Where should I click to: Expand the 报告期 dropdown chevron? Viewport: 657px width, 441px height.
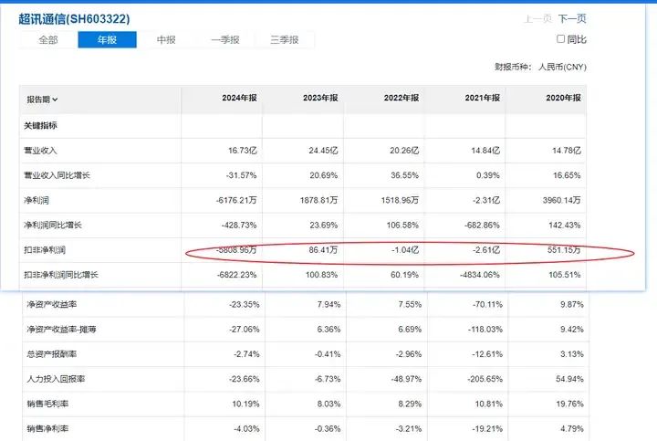[55, 100]
